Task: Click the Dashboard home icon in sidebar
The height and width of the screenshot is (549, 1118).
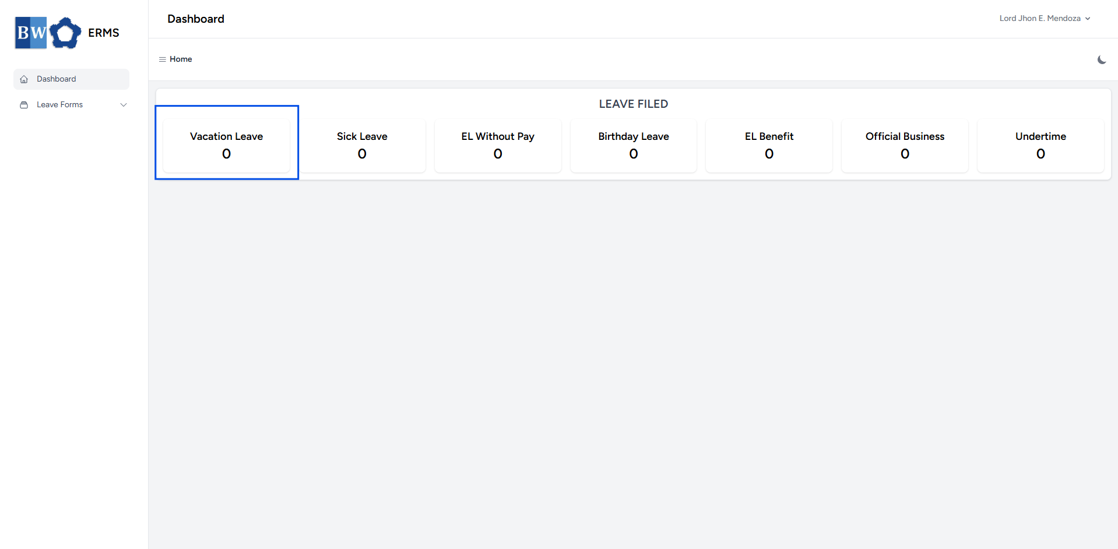Action: [x=24, y=79]
